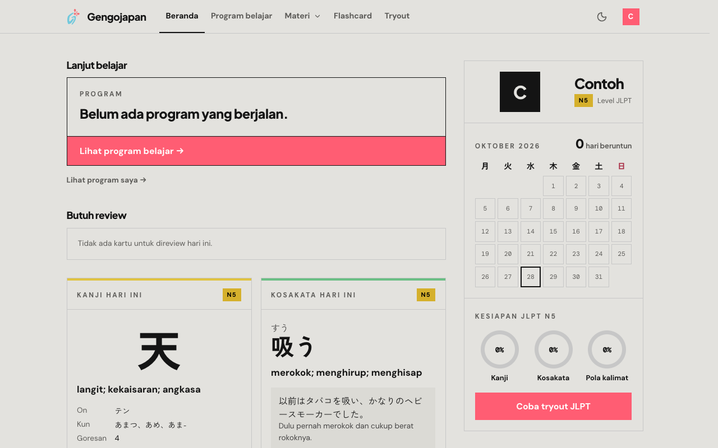Viewport: 718px width, 448px height.
Task: Click the 'Tidak ada kartu untuk direview hari ini.' message
Action: (145, 244)
